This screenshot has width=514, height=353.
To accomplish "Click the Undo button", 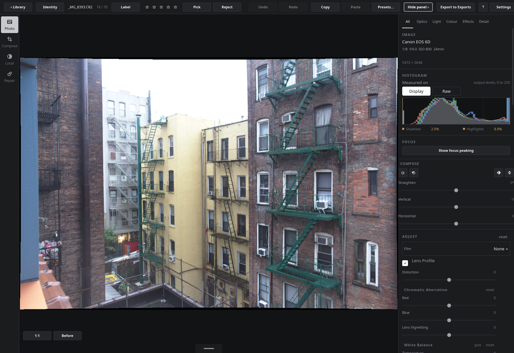I will click(263, 7).
